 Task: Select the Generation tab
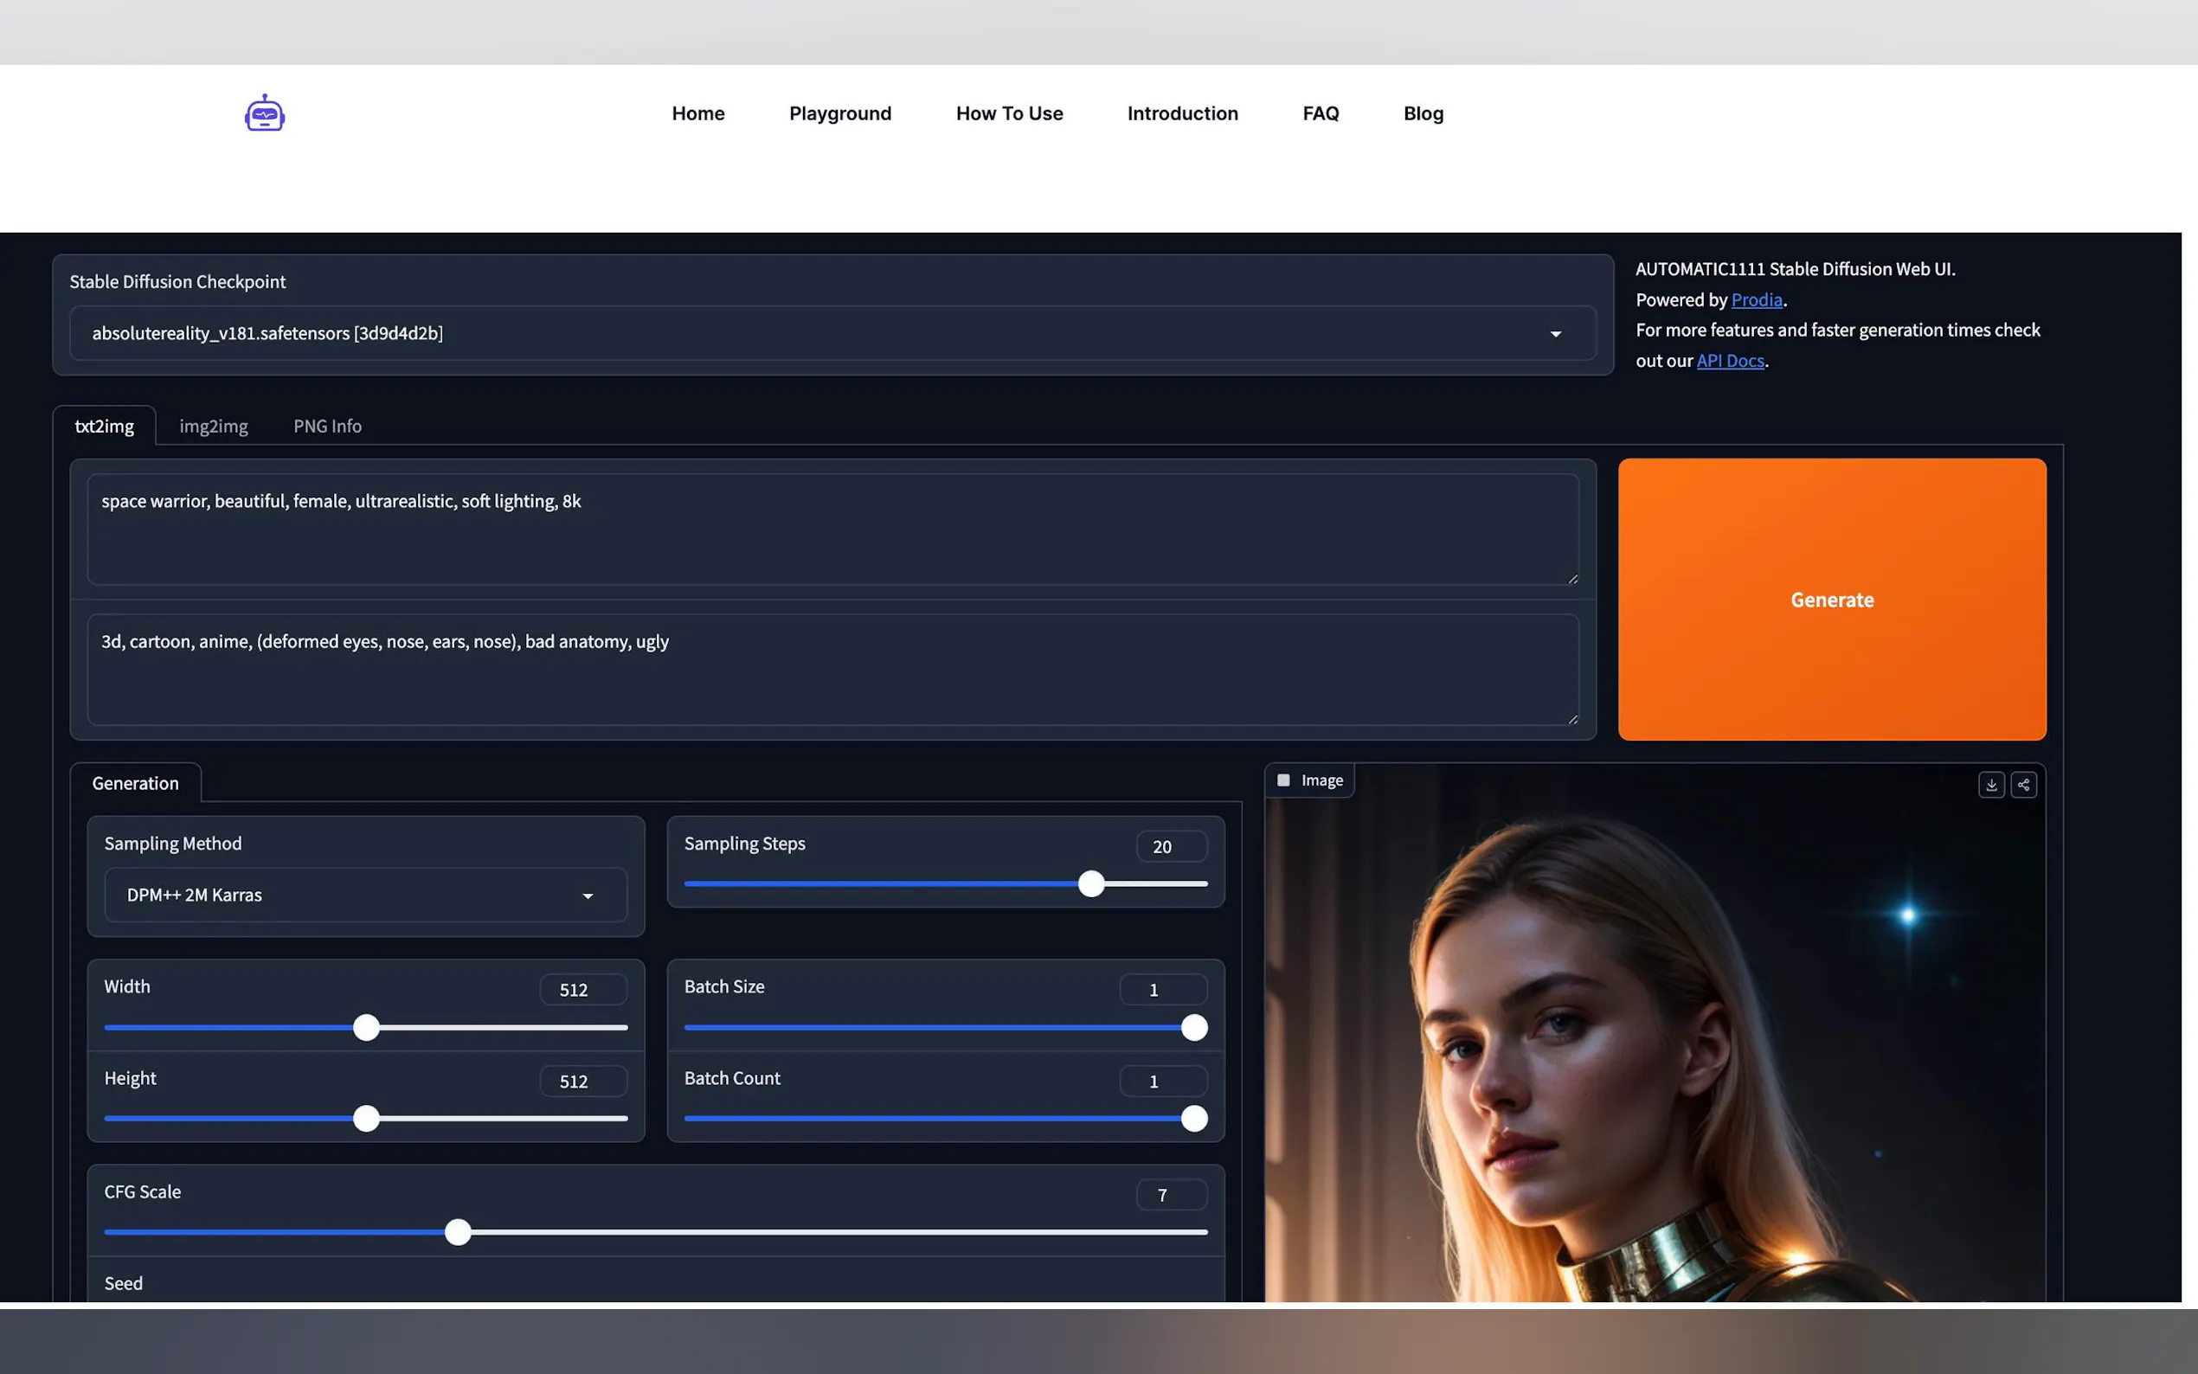point(135,783)
